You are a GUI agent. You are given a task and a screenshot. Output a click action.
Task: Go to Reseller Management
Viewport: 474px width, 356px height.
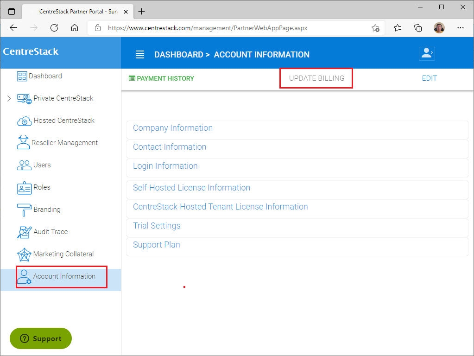[x=65, y=143]
